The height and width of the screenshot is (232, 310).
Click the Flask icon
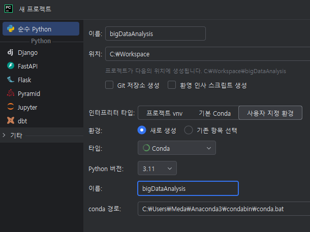tap(11, 80)
